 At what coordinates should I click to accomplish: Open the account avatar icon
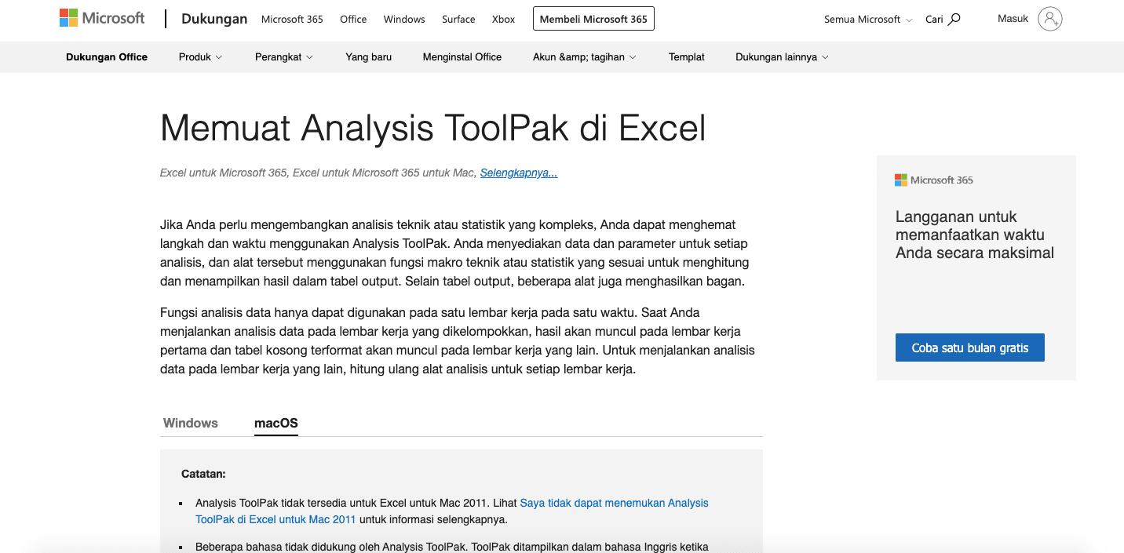pyautogui.click(x=1049, y=19)
